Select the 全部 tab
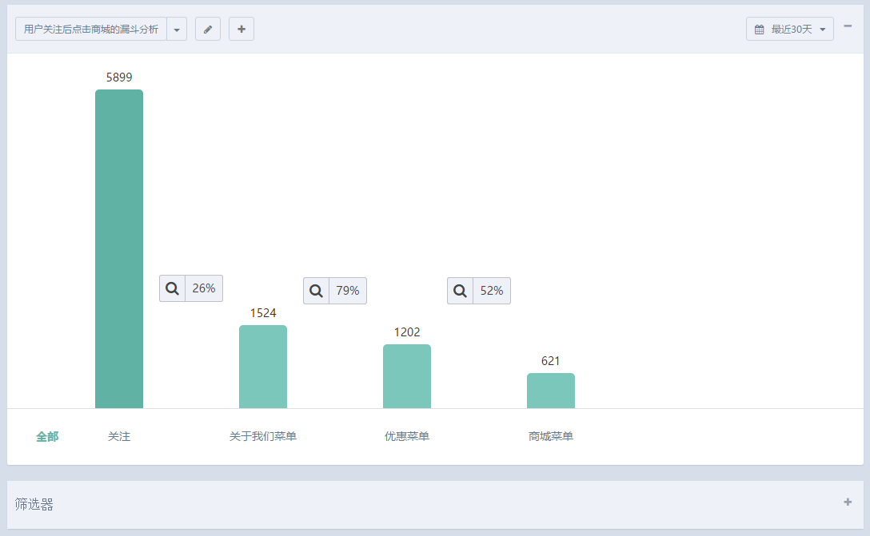This screenshot has width=870, height=536. (47, 436)
